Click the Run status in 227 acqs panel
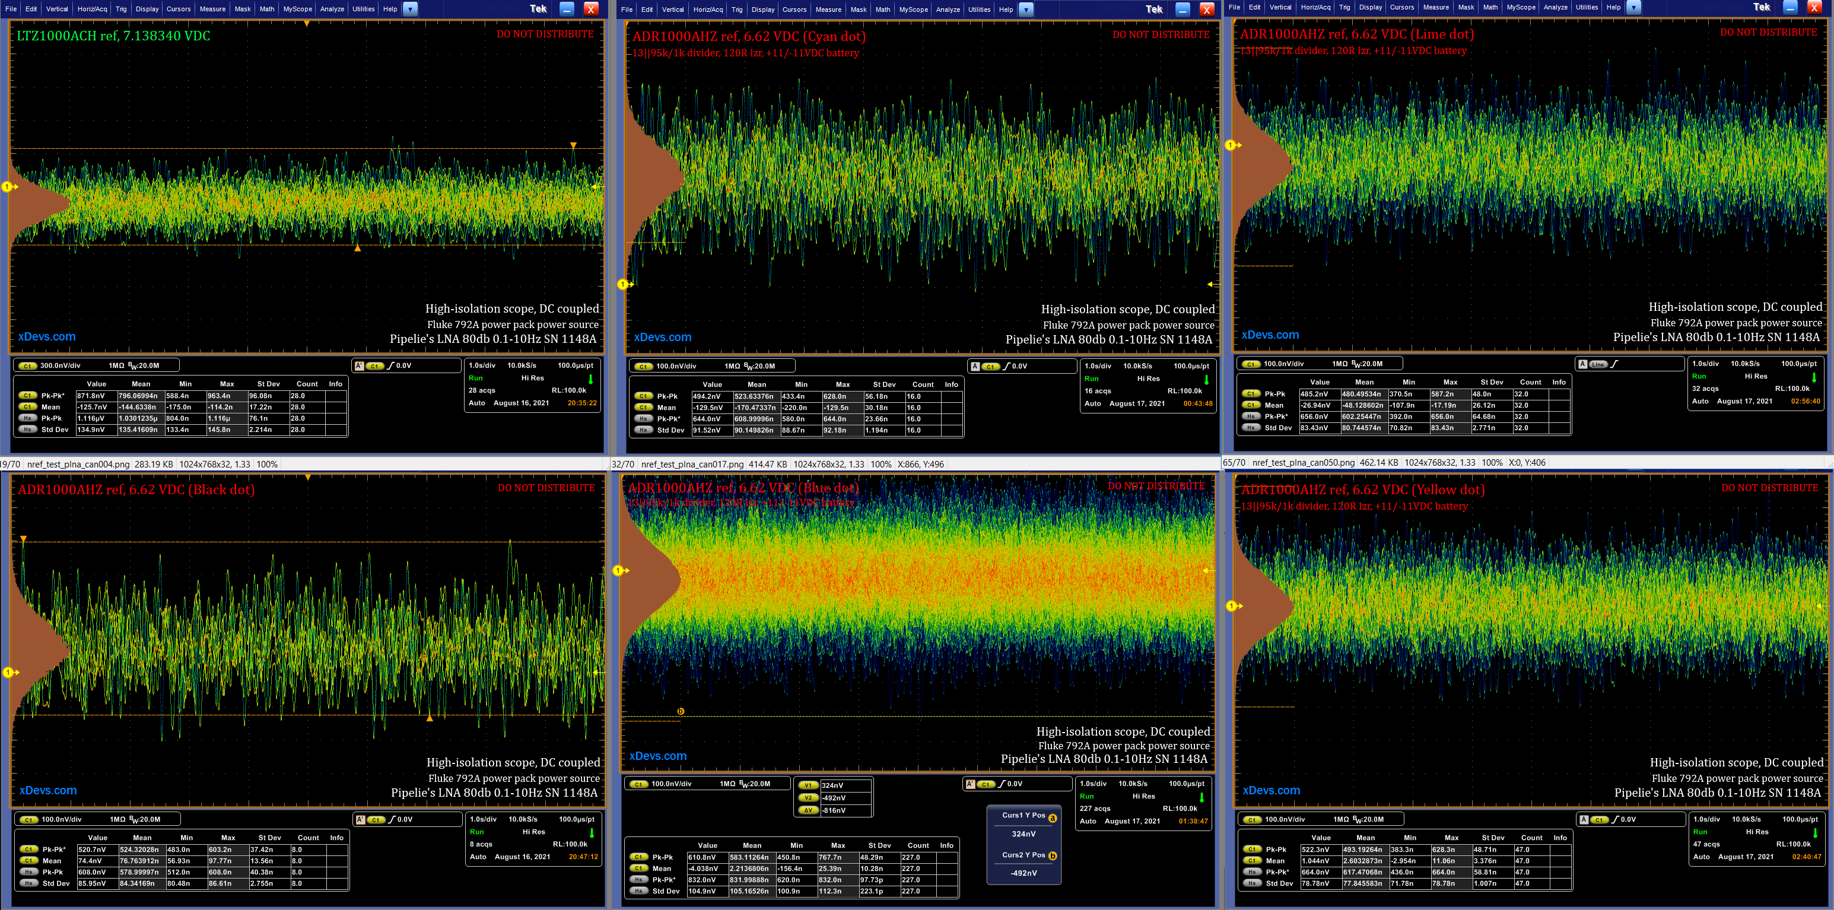This screenshot has width=1834, height=910. tap(1086, 796)
